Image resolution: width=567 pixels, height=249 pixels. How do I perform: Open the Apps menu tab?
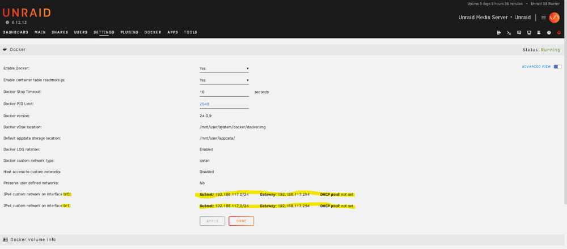(x=172, y=32)
